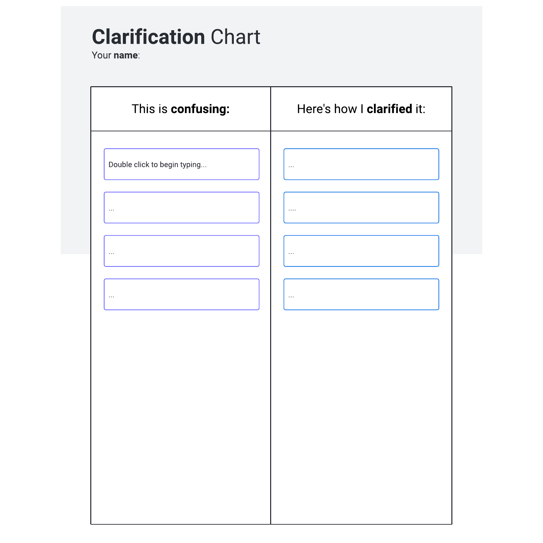
Task: Select the Your name label
Action: 116,55
